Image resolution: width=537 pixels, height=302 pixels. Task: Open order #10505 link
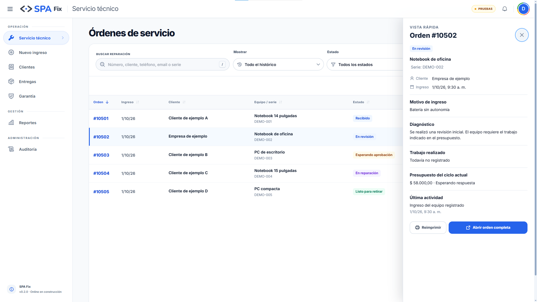click(101, 192)
